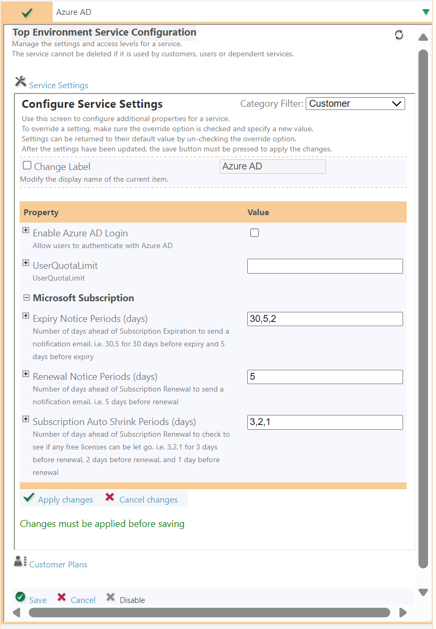Click the horizontal scrollbar left arrow
Viewport: 436px width, 629px height.
click(16, 613)
